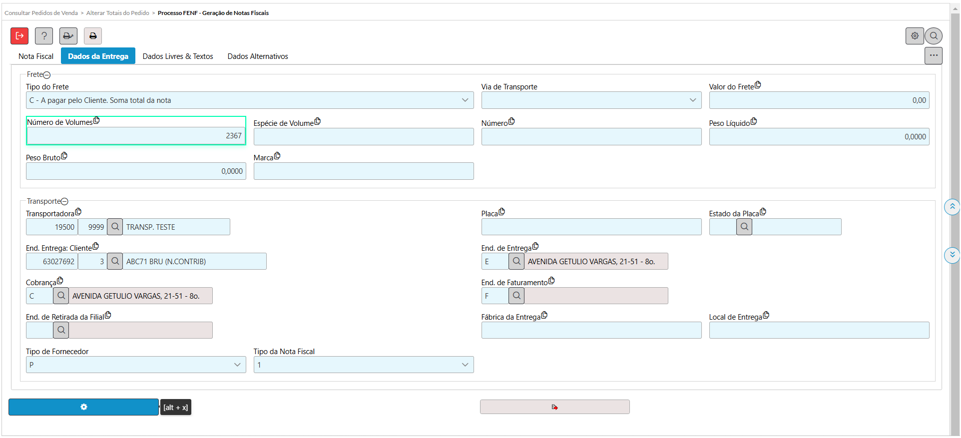Image resolution: width=961 pixels, height=438 pixels.
Task: Expand the Via de Transporte dropdown
Action: coord(591,100)
